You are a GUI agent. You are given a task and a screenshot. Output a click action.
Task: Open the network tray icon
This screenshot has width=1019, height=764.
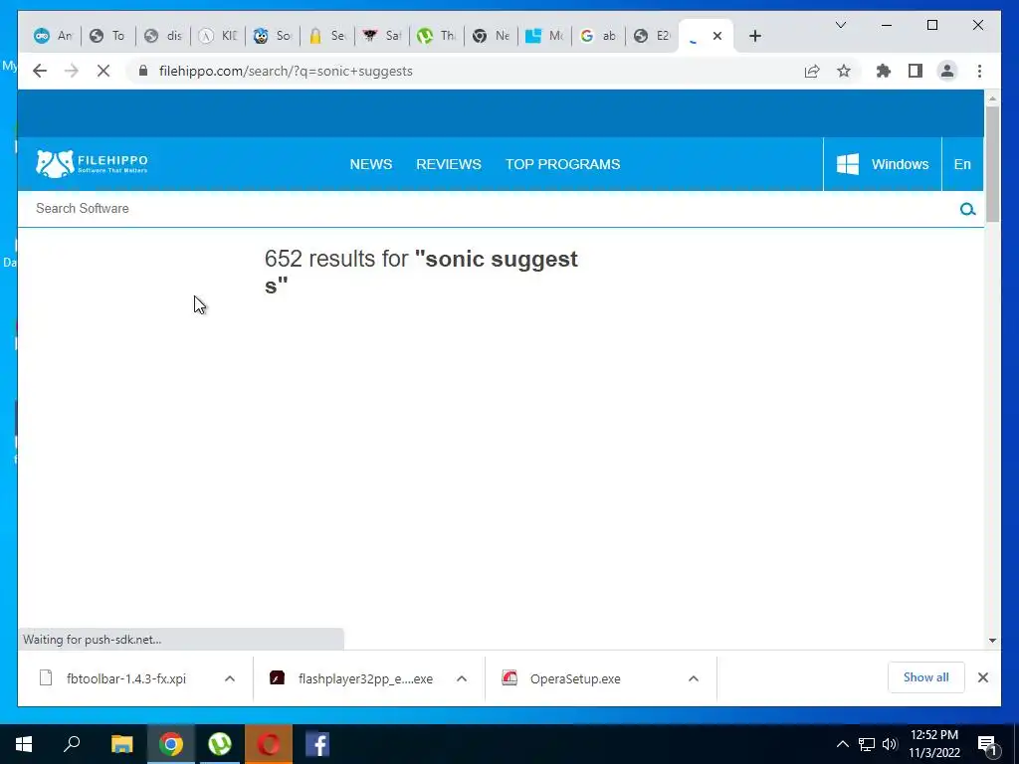click(867, 744)
